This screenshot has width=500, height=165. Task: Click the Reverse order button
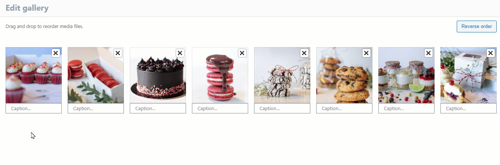point(477,27)
